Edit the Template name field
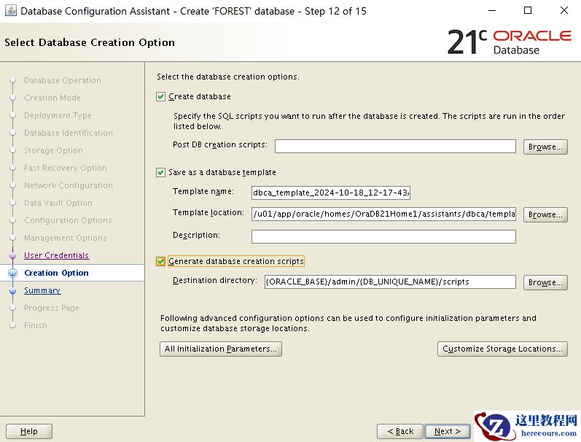Screen dimensions: 581x442 [330, 193]
